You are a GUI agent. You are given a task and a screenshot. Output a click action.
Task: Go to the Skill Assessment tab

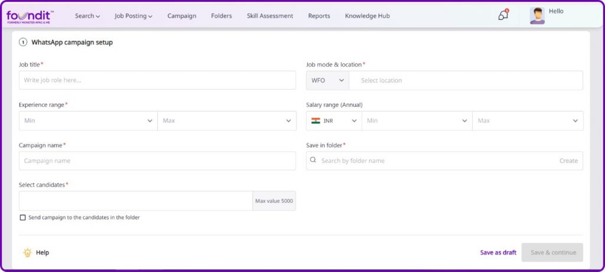click(x=269, y=16)
